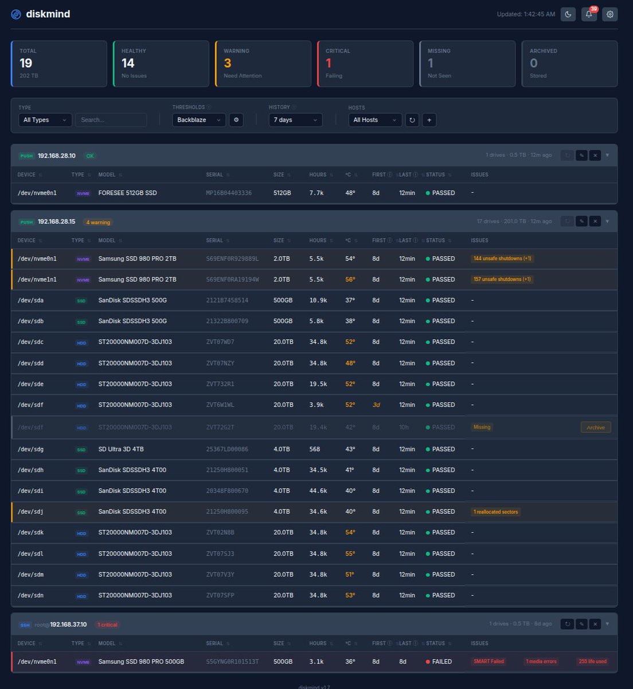Click the FAILED status of Samsung 500GB

click(x=439, y=661)
